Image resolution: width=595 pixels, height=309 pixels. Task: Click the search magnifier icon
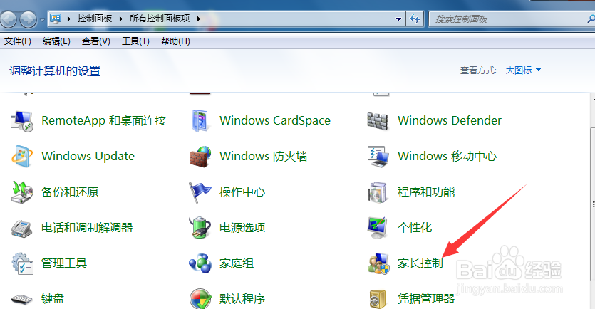pyautogui.click(x=591, y=19)
